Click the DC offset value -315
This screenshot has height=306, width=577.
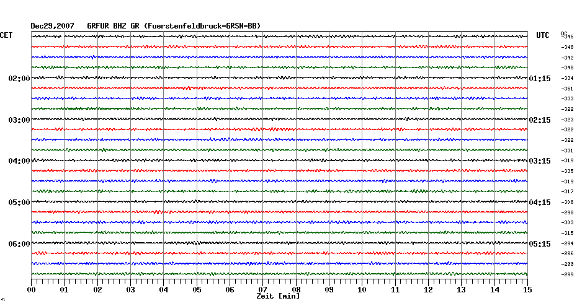pyautogui.click(x=568, y=234)
